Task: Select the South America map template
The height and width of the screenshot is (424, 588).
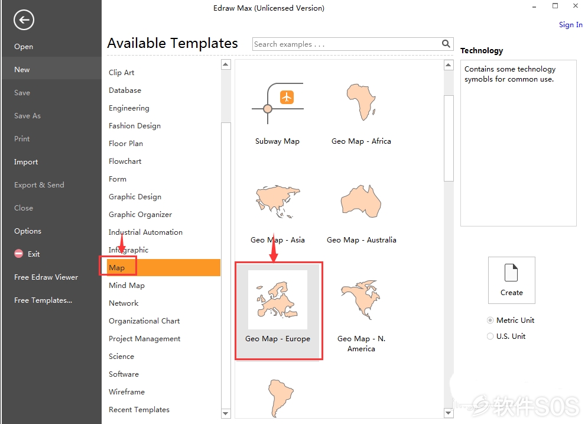Action: pyautogui.click(x=280, y=398)
